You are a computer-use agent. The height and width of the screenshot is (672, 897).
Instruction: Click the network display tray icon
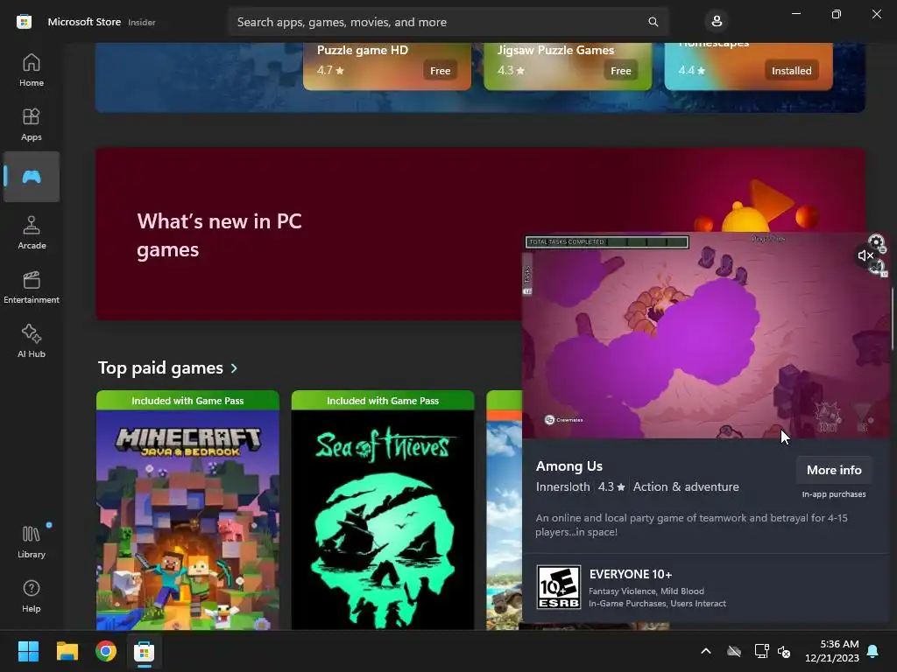pyautogui.click(x=761, y=651)
